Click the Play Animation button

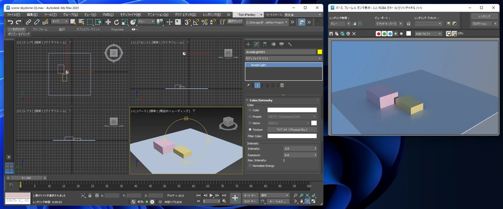[211, 195]
